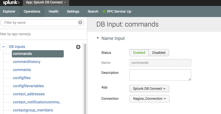The image size is (221, 114).
Task: Collapse the DB Inputs tree node
Action: coord(4,47)
